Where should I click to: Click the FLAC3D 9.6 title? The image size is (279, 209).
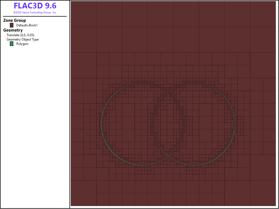coord(35,6)
